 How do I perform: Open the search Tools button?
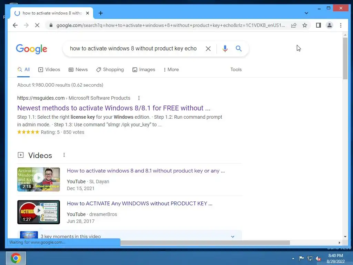tap(236, 69)
